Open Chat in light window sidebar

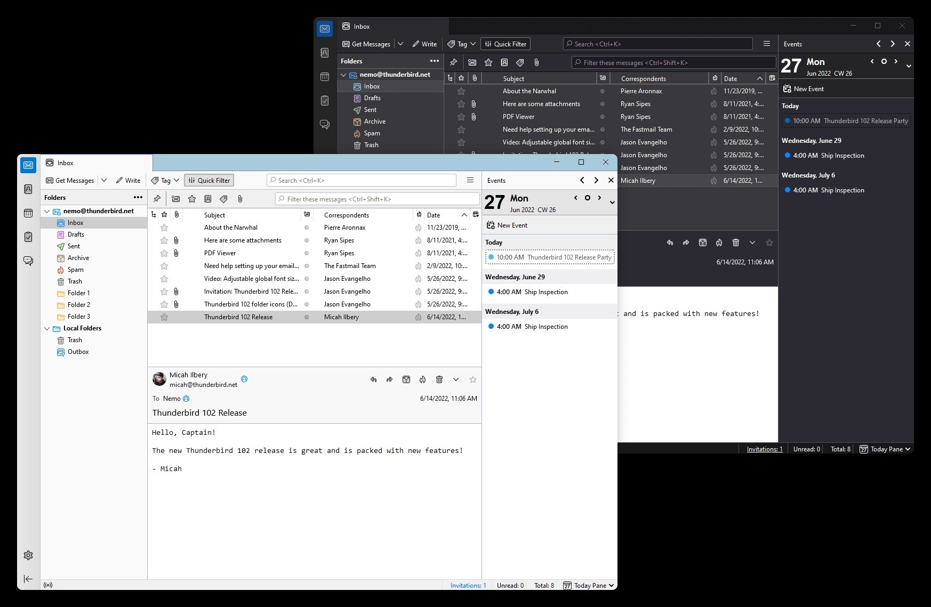coord(28,261)
